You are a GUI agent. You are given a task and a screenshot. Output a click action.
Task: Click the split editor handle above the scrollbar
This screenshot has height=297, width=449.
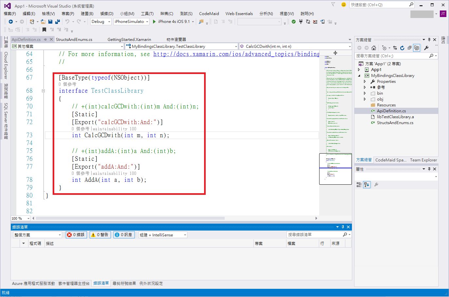[x=335, y=53]
